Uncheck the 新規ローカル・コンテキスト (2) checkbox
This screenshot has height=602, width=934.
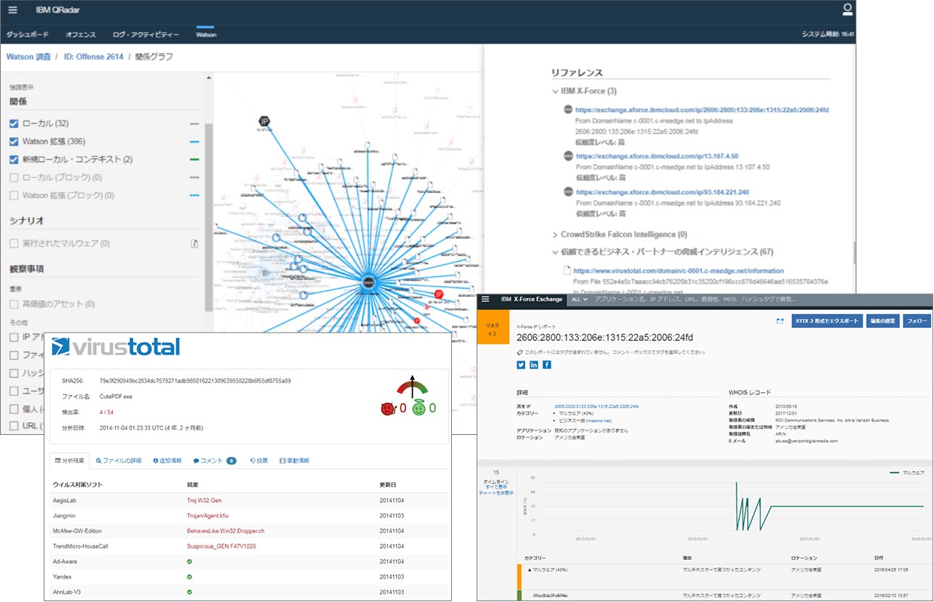[14, 160]
